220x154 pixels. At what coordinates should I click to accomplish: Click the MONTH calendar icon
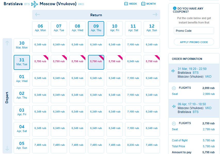143,4
